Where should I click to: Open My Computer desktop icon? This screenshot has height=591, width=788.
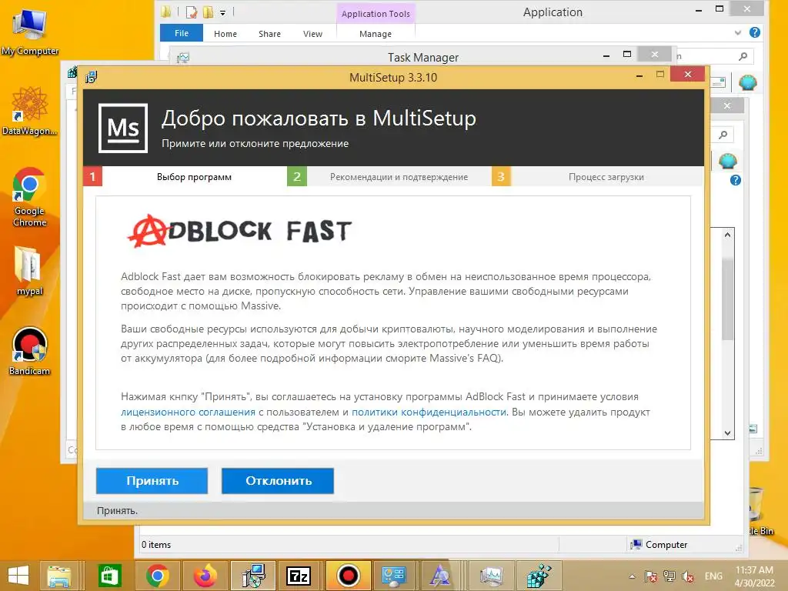tap(30, 32)
